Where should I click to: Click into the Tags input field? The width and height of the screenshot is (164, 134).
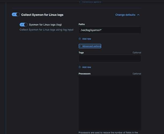110,58
